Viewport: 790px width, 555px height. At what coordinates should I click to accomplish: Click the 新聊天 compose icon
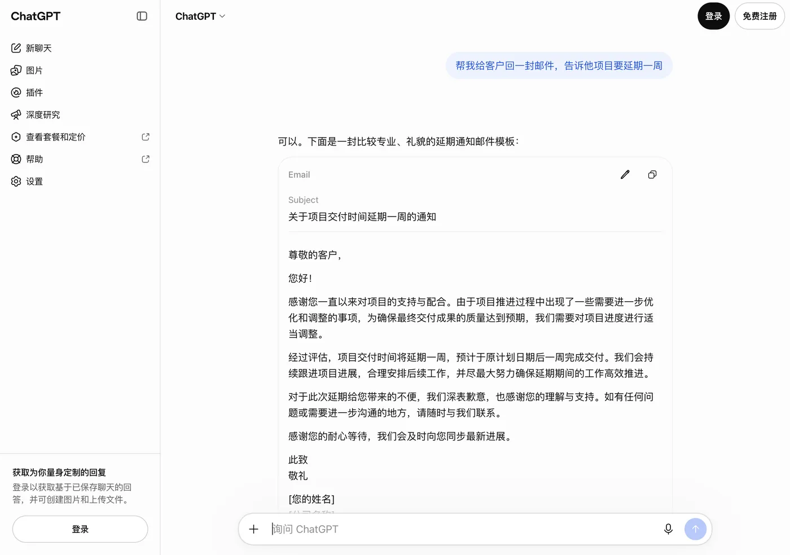pyautogui.click(x=16, y=49)
